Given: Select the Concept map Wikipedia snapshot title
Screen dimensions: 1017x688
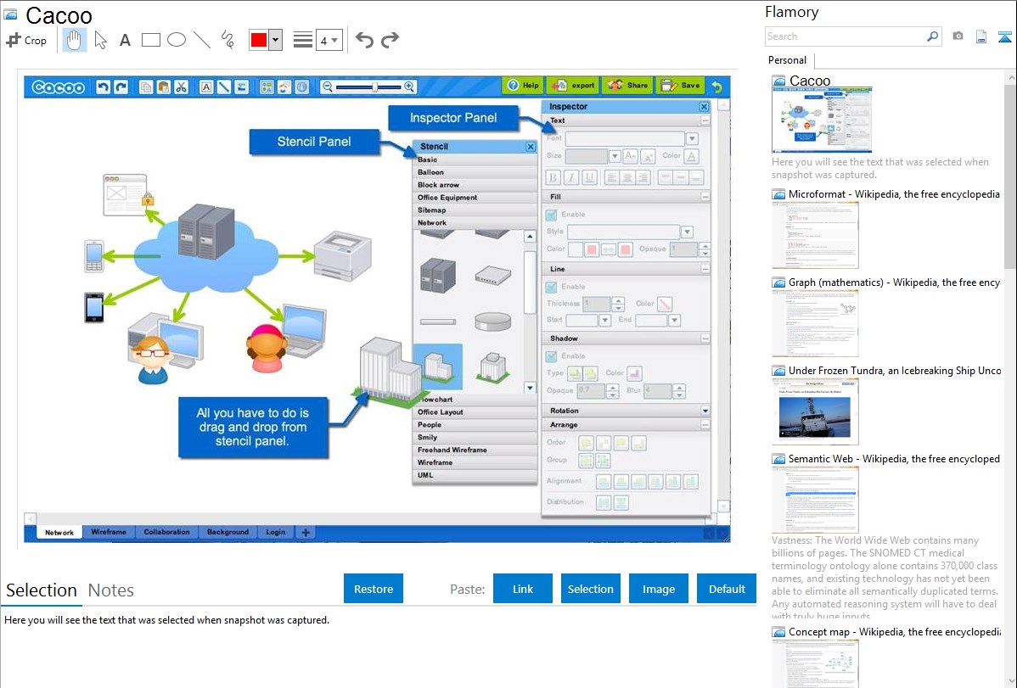Looking at the screenshot, I should pyautogui.click(x=894, y=632).
